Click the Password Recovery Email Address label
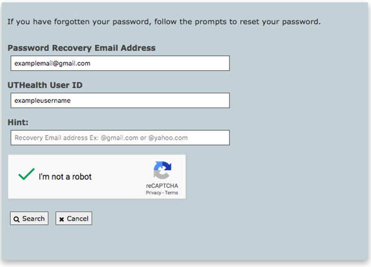Viewport: 371px width, 267px height. pyautogui.click(x=81, y=48)
